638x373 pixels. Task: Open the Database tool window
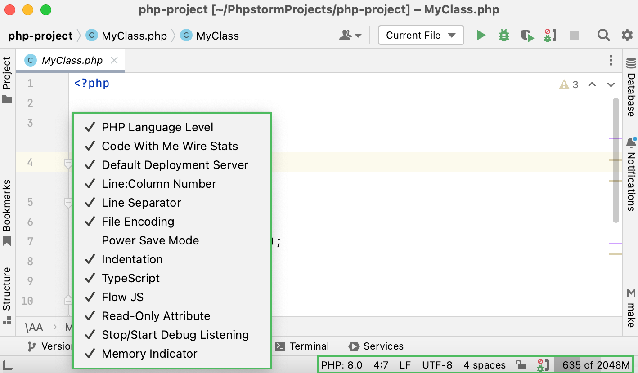tap(631, 88)
